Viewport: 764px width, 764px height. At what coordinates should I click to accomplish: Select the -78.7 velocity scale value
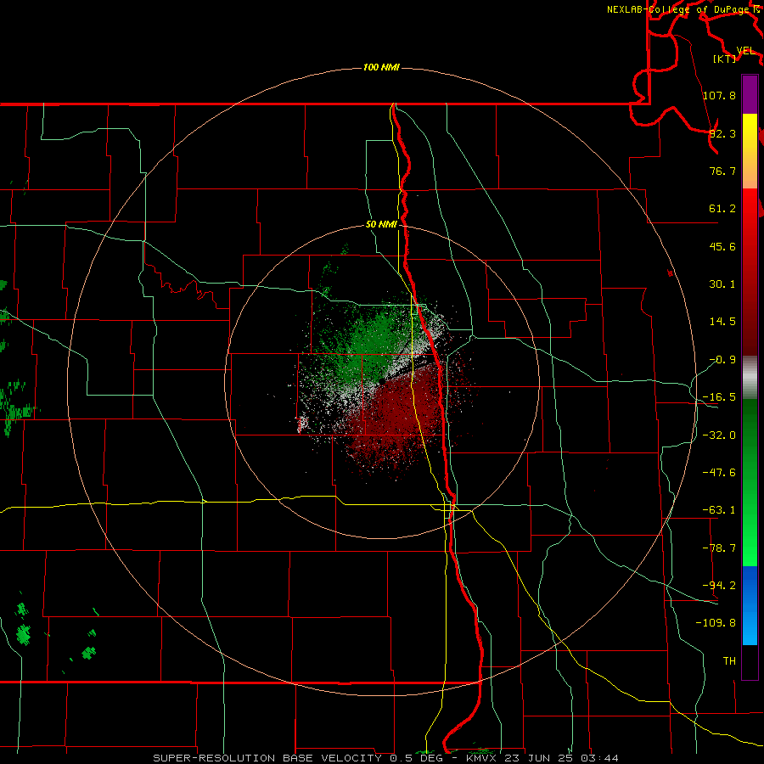(719, 548)
